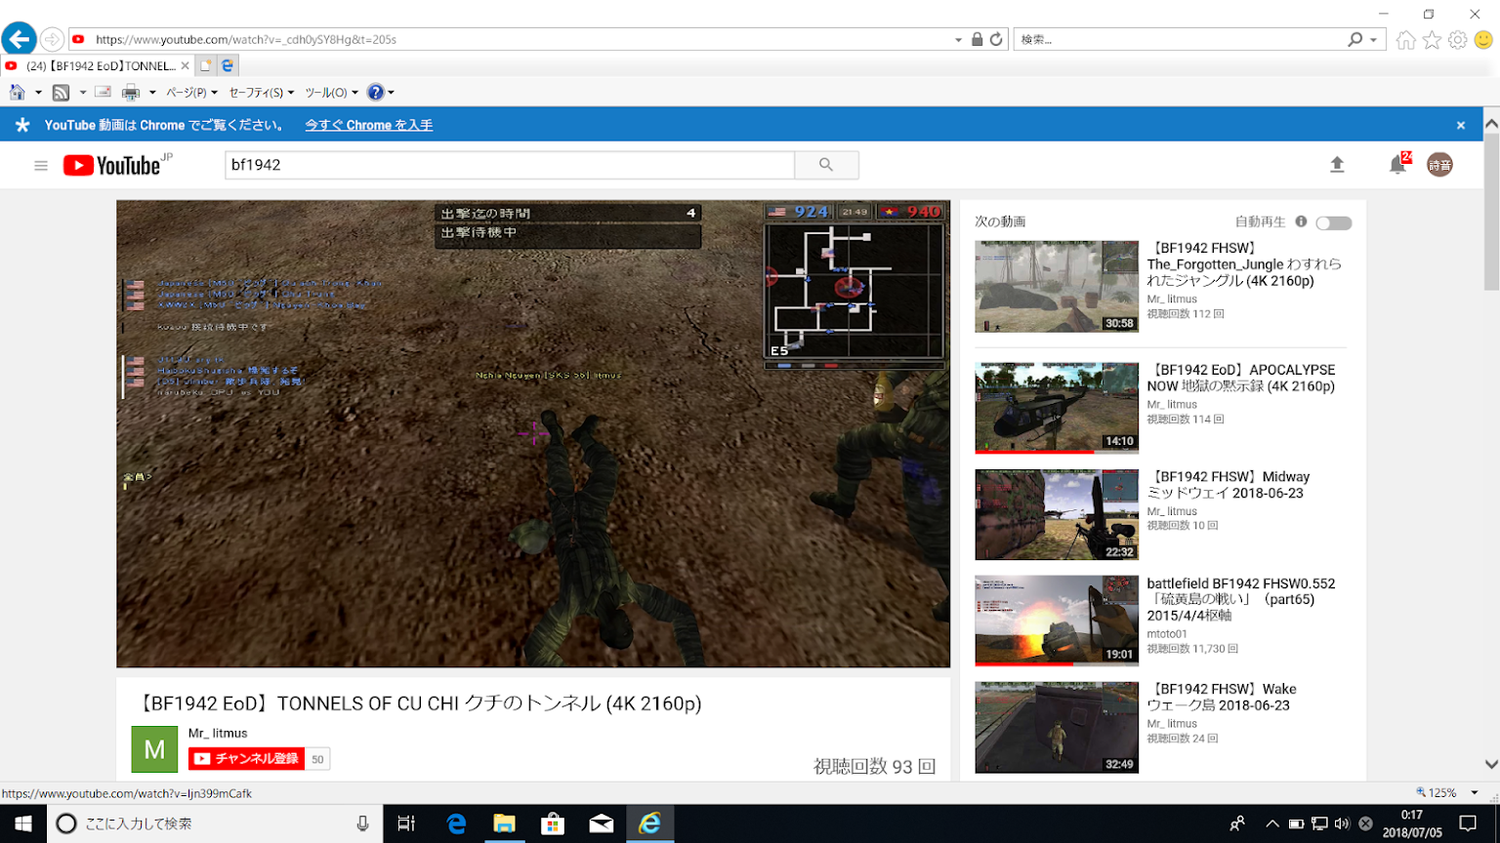This screenshot has width=1500, height=843.
Task: Open the 硫黄島の戦い part65 video title
Action: (x=1240, y=599)
